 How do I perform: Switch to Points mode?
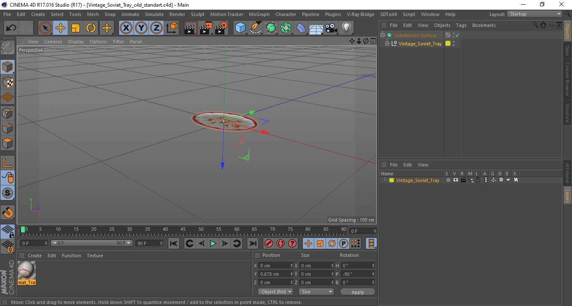(x=8, y=113)
